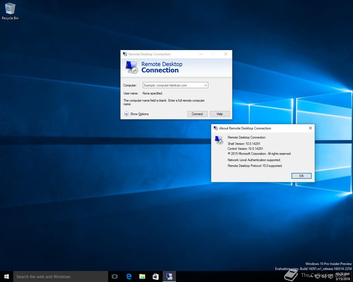The image size is (353, 282).
Task: Select 'Control Version 10.0.14291' text
Action: [245, 149]
